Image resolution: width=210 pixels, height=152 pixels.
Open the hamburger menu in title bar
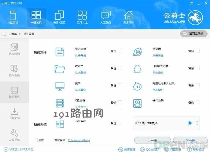192,3
